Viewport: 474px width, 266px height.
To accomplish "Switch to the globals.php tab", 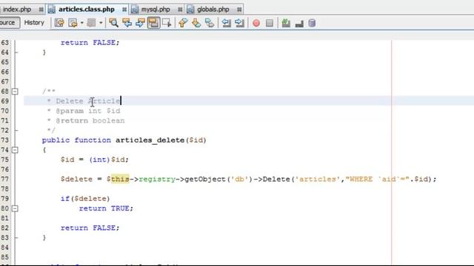I will click(213, 10).
